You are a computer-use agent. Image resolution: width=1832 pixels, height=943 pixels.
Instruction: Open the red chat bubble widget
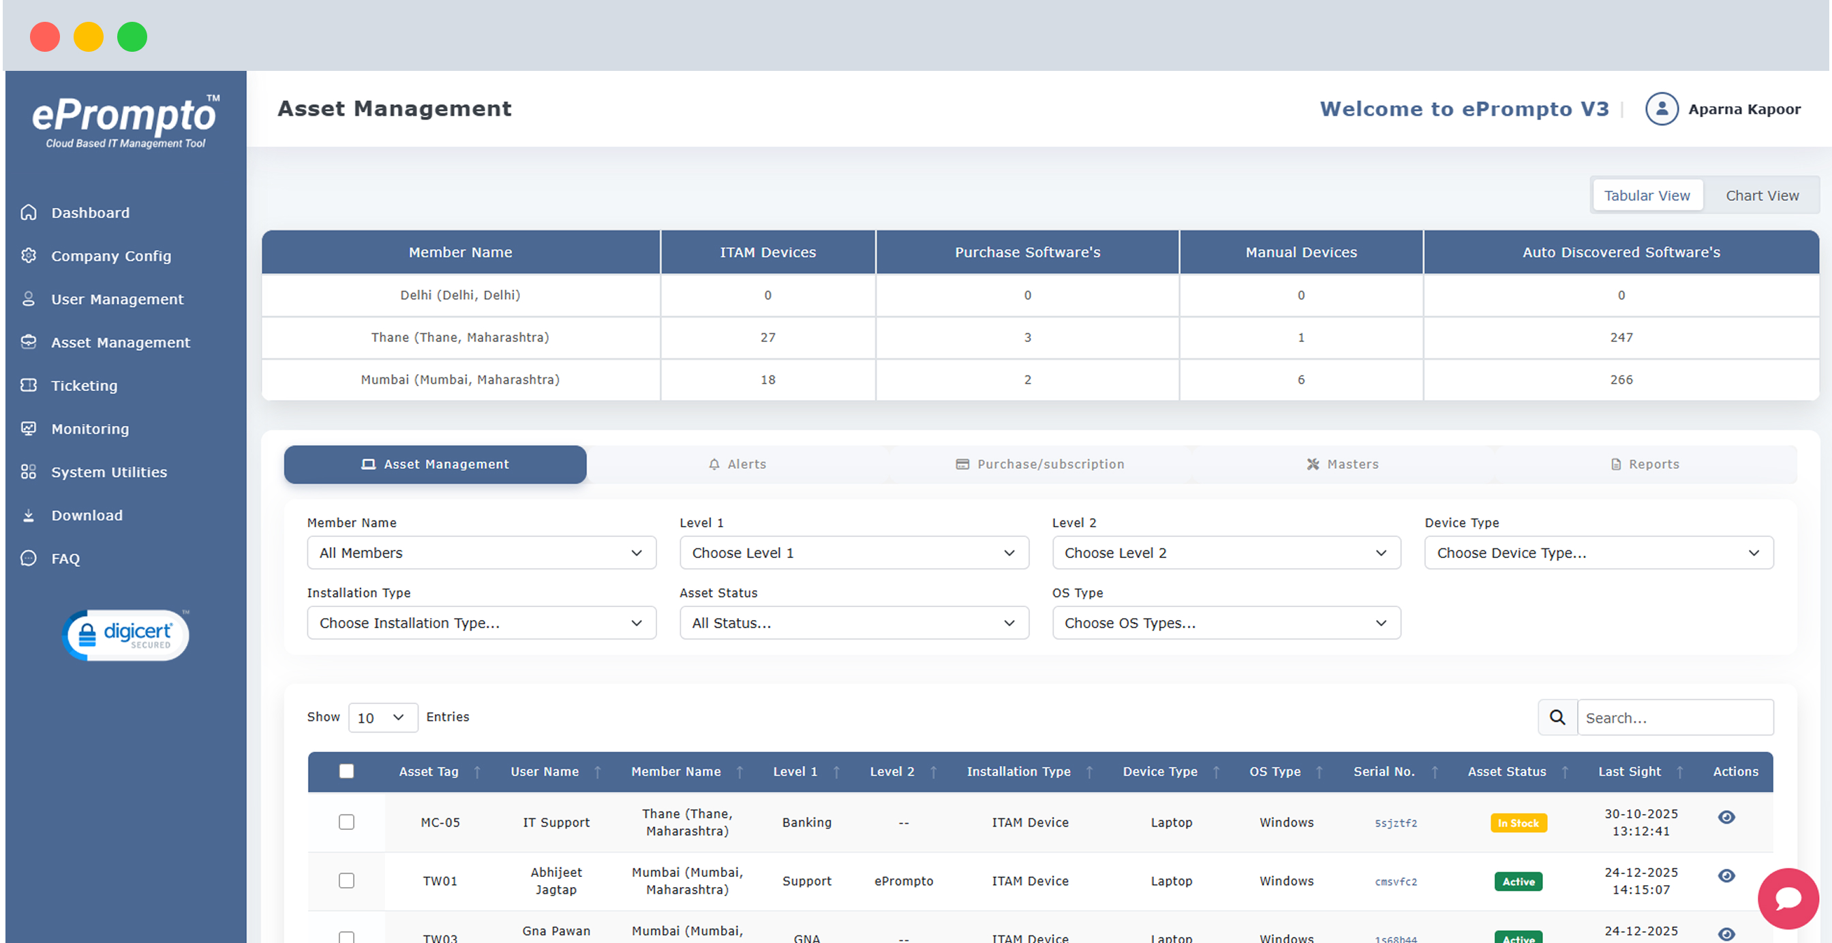coord(1787,898)
